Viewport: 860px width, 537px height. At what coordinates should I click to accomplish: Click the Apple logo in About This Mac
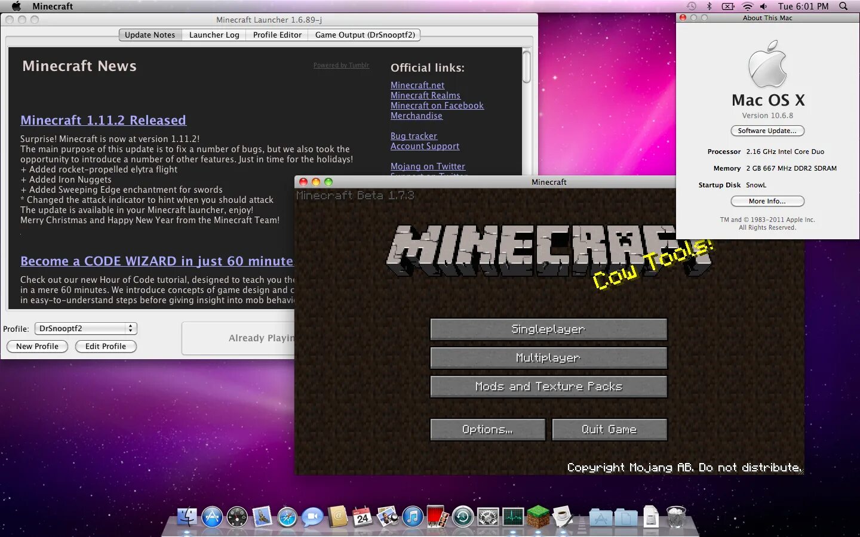[768, 64]
